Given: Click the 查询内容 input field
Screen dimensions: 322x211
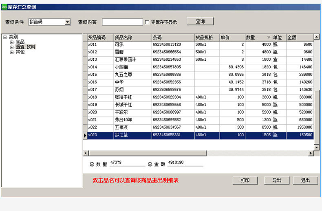Looking at the screenshot, I should (122, 22).
